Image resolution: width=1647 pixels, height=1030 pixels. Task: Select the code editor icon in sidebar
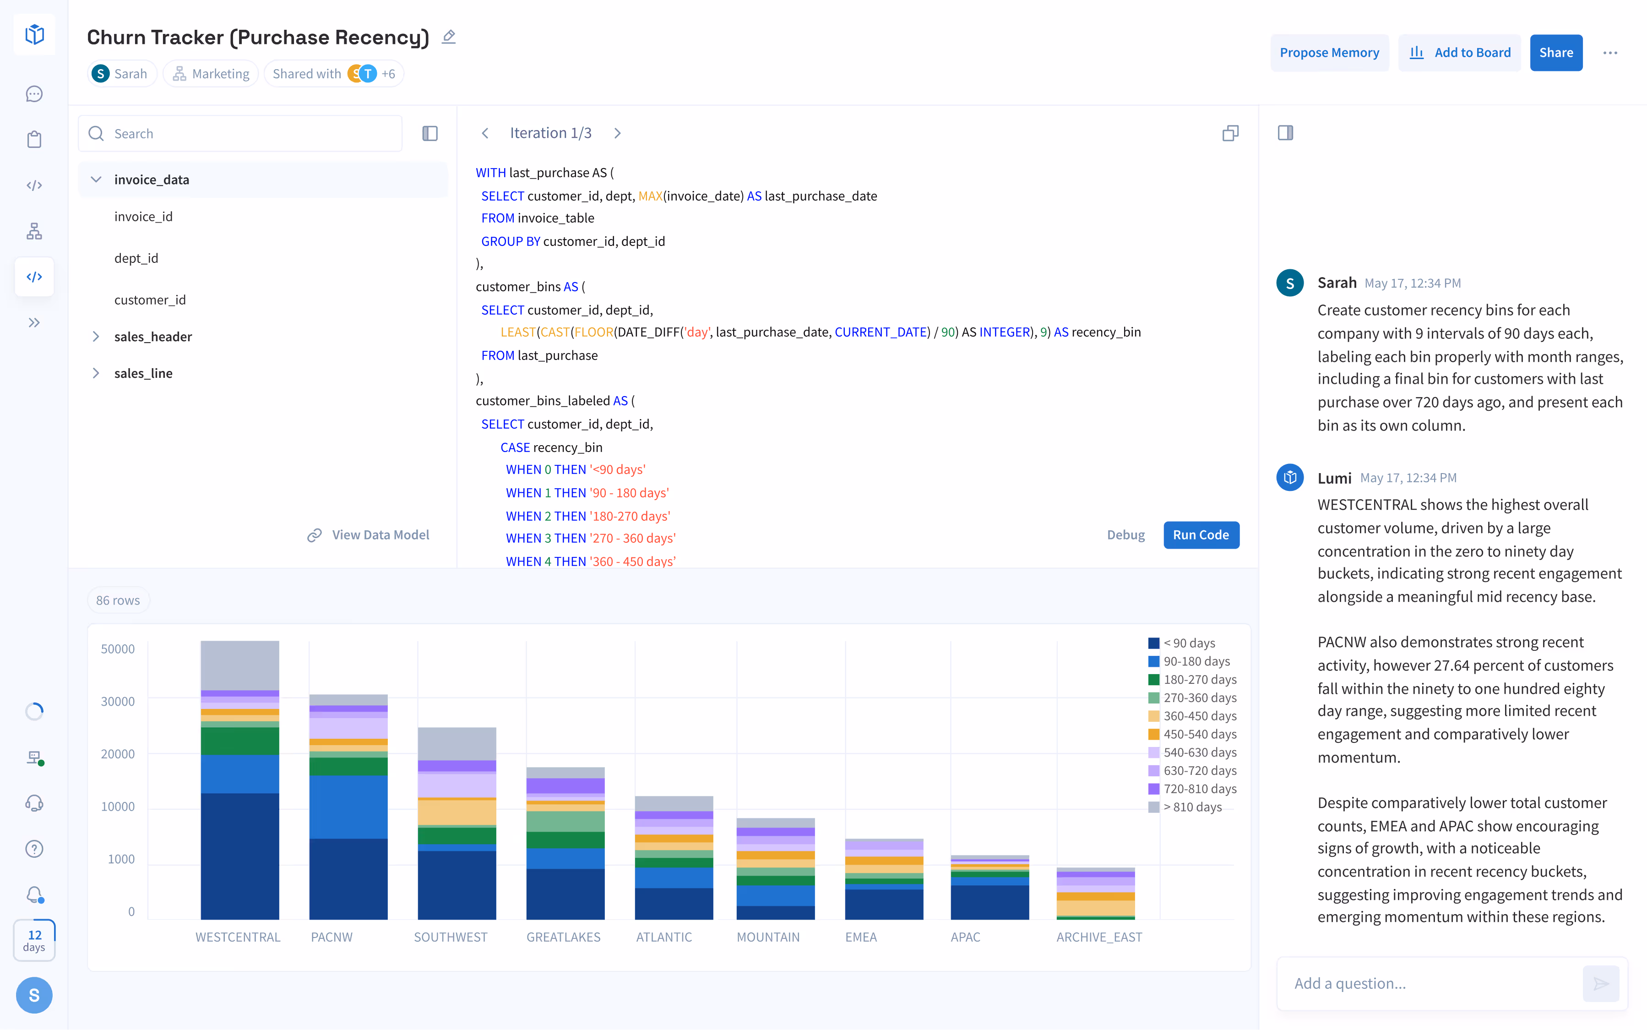[34, 276]
